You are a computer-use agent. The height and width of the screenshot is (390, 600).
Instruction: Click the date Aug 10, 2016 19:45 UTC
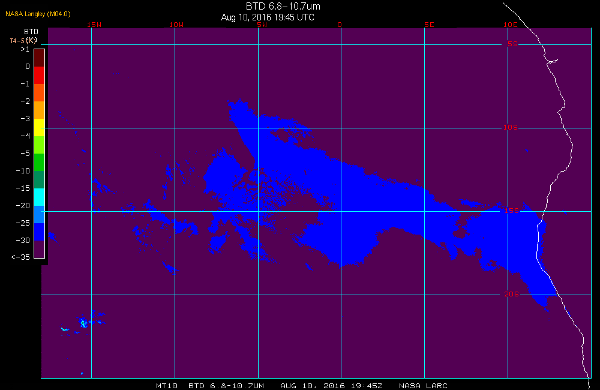click(x=268, y=17)
